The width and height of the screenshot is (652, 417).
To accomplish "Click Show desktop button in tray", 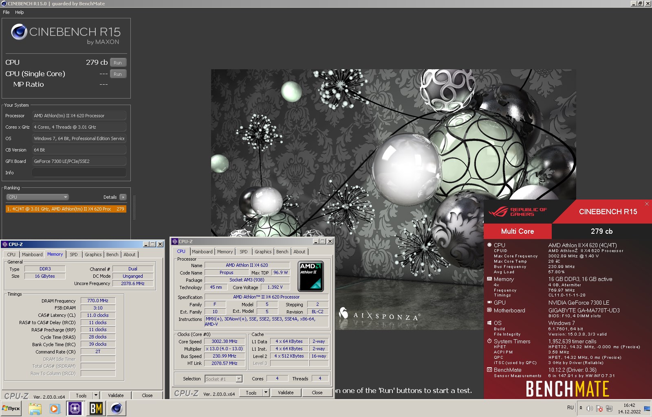I will pyautogui.click(x=647, y=408).
